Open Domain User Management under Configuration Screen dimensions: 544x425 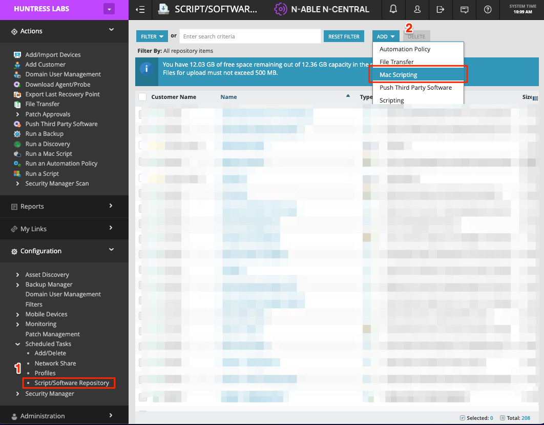[63, 294]
